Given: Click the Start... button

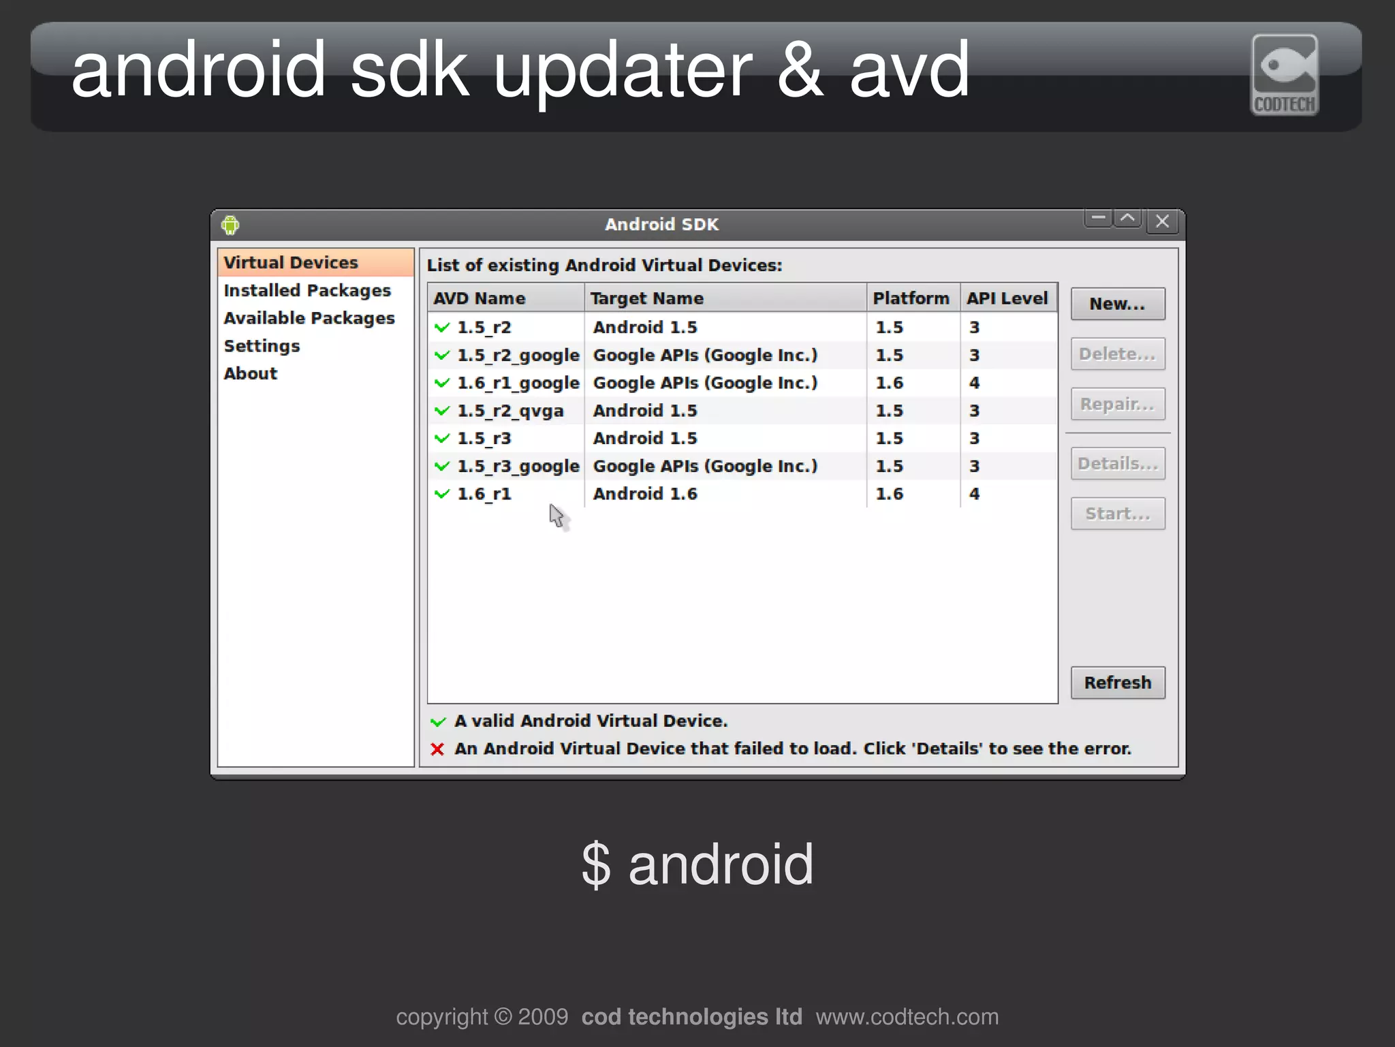Looking at the screenshot, I should tap(1118, 514).
